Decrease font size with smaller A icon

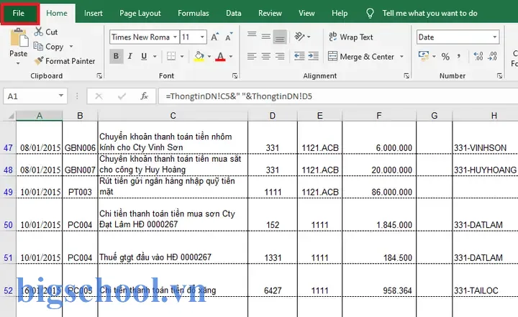(x=229, y=37)
